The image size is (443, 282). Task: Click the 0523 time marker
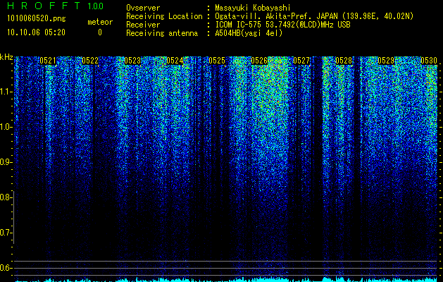(x=132, y=61)
